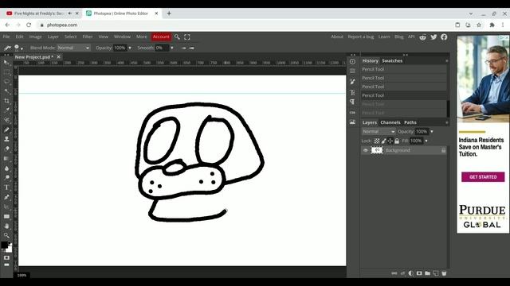510x286 pixels.
Task: Open the Twitter link icon
Action: pos(433,37)
